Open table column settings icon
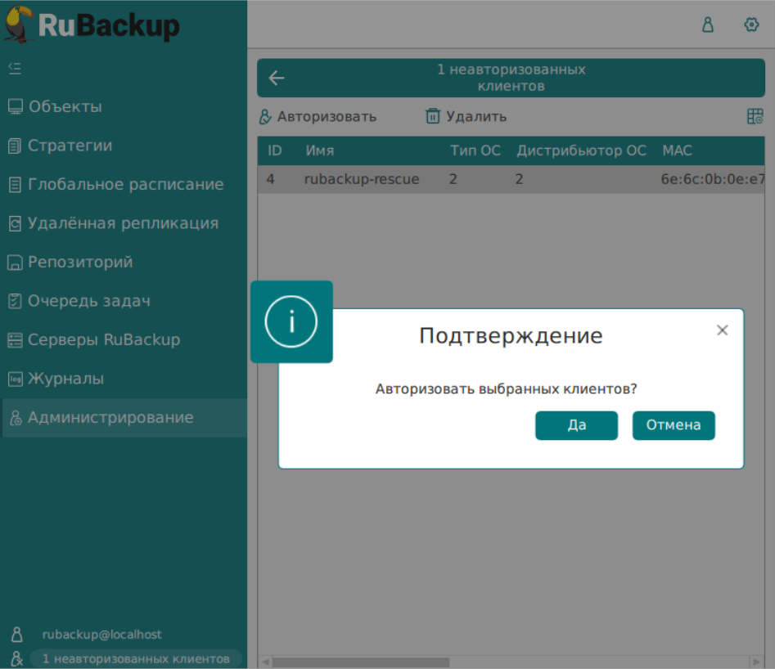 pos(755,117)
